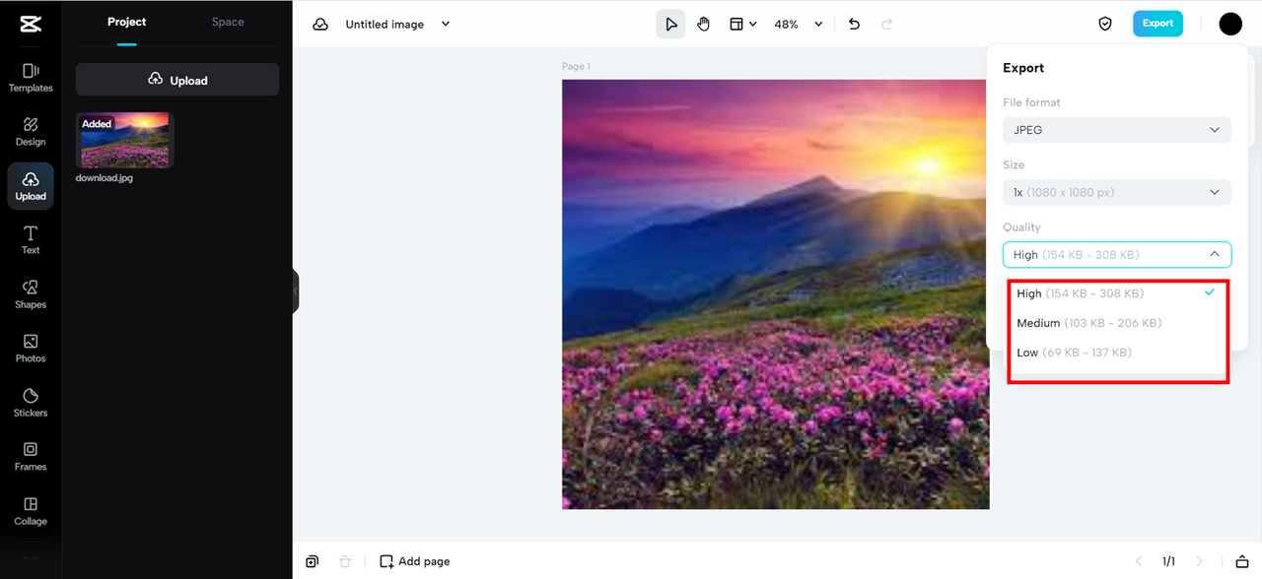Activate the Hand pan tool
Viewport: 1262px width, 579px height.
click(703, 25)
